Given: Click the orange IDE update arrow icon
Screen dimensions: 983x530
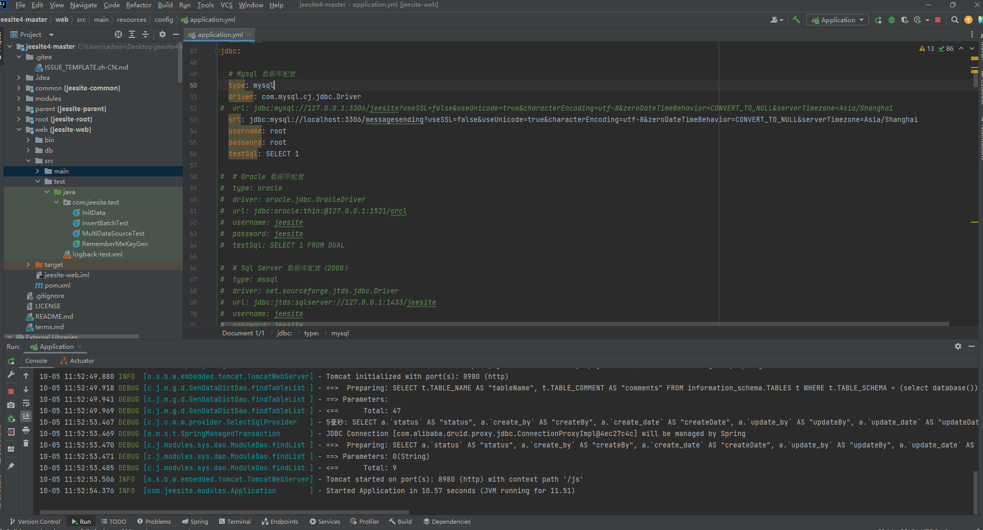Looking at the screenshot, I should (x=968, y=20).
